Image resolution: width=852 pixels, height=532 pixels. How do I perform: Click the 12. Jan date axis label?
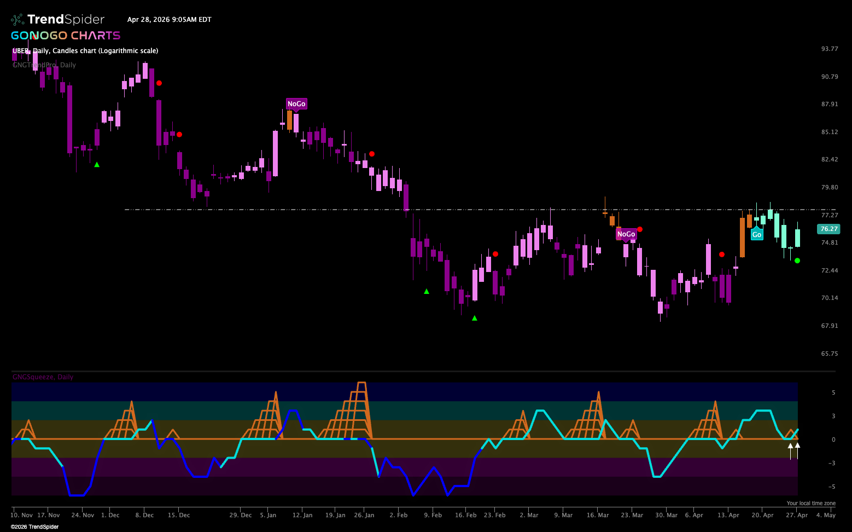(302, 515)
